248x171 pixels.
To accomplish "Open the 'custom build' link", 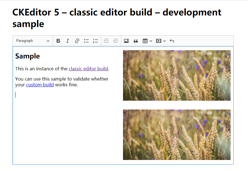I will (x=40, y=85).
